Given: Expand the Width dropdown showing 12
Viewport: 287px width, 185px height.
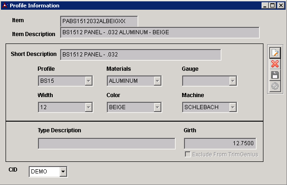Looking at the screenshot, I should pyautogui.click(x=88, y=107).
